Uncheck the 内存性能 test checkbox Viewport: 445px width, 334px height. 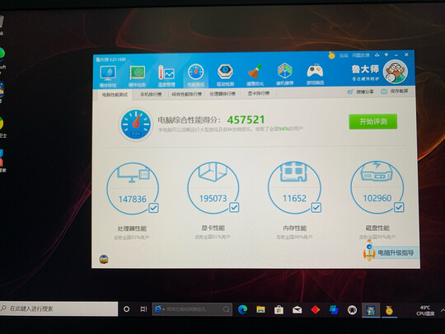coord(316,207)
